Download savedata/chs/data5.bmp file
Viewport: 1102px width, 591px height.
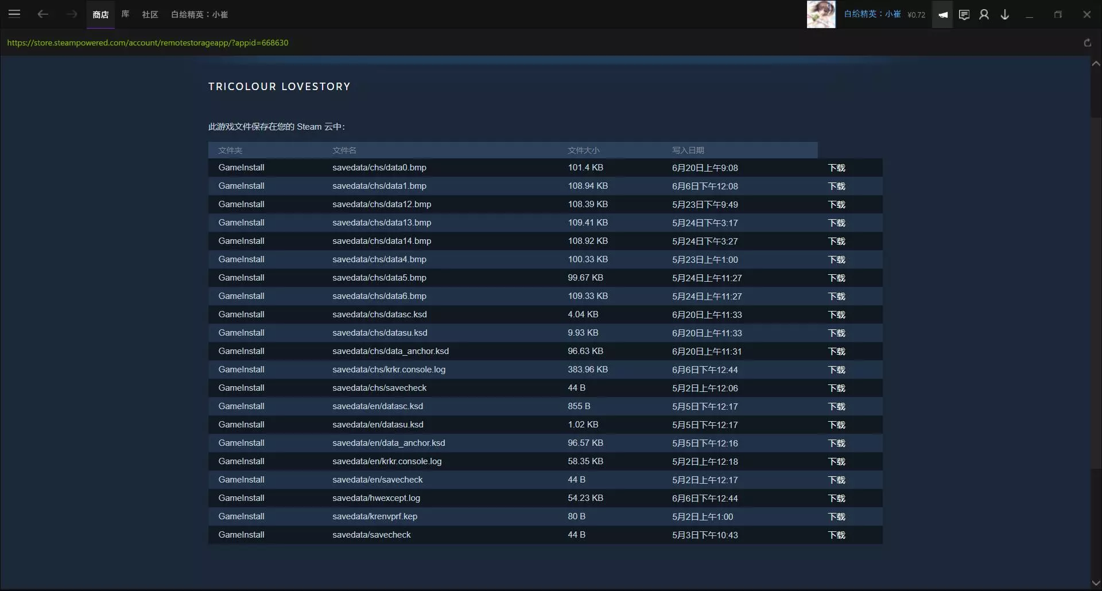click(837, 278)
